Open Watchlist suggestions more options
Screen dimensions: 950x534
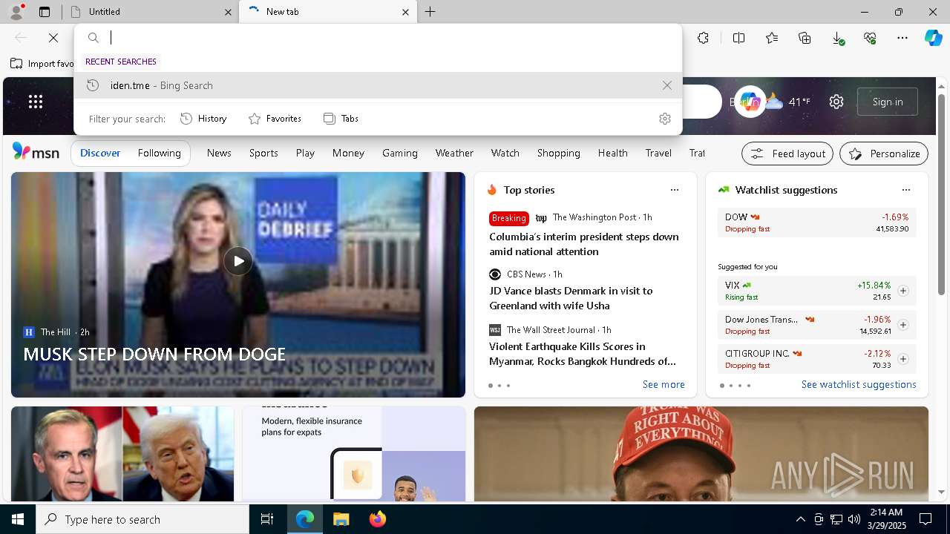(906, 190)
